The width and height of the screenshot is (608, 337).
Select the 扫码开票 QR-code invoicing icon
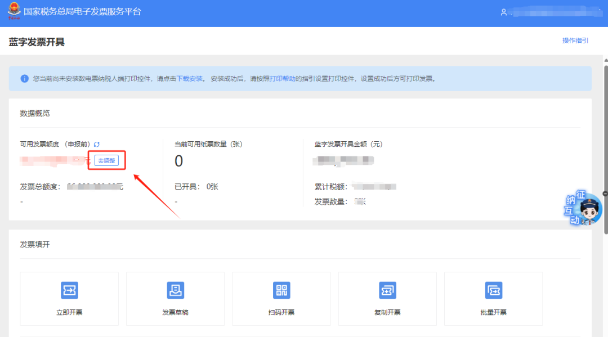(x=281, y=290)
